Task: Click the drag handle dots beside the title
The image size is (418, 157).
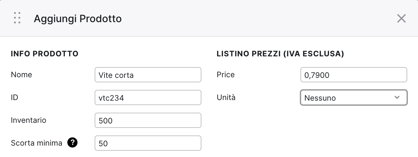Action: (x=17, y=18)
